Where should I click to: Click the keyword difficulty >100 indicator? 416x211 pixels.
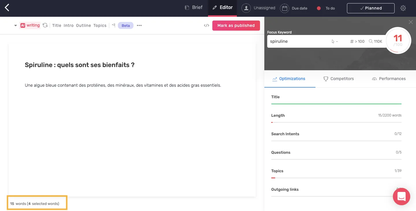357,41
